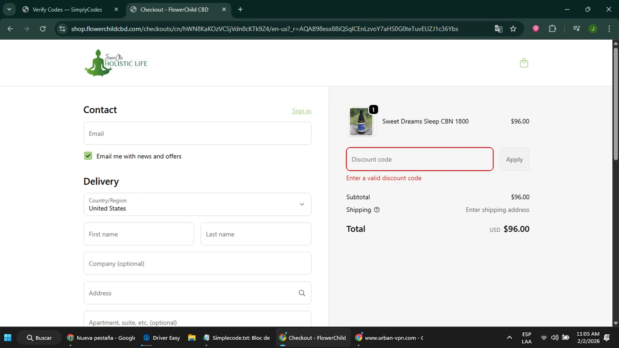
Task: Open Driver Easy from the taskbar
Action: coord(161,338)
